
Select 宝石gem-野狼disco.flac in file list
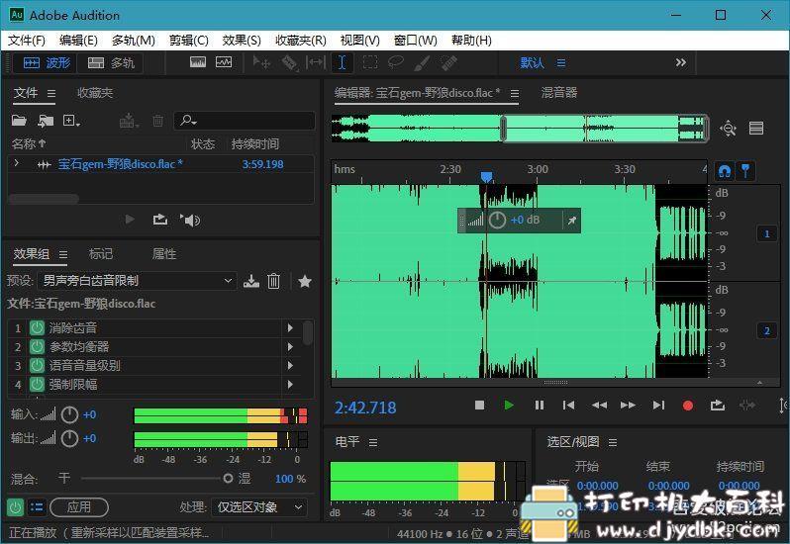point(120,164)
